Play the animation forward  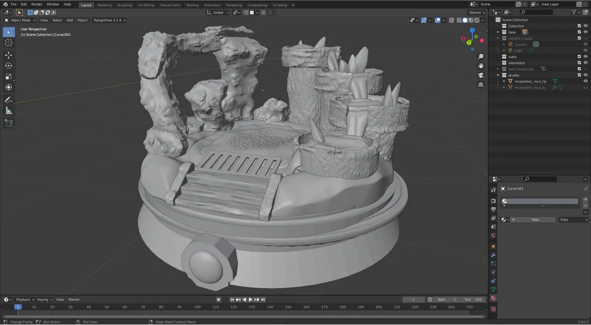[251, 300]
